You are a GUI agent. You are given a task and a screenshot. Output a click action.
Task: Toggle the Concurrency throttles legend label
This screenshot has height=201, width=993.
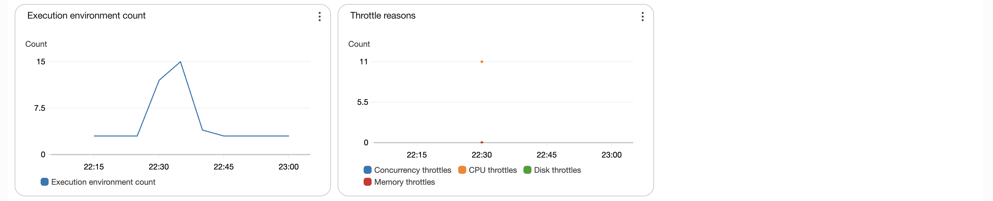coord(413,170)
